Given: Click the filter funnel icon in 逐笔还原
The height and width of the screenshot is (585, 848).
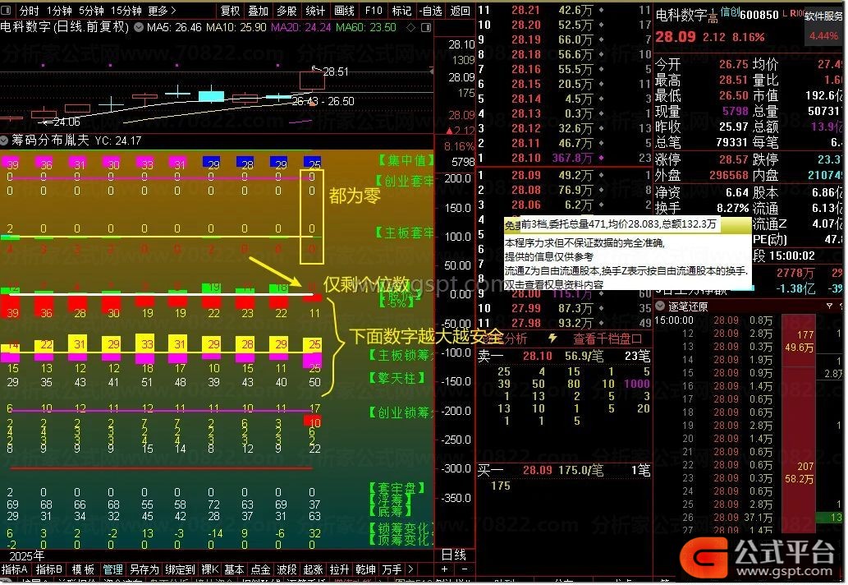Looking at the screenshot, I should (x=829, y=306).
